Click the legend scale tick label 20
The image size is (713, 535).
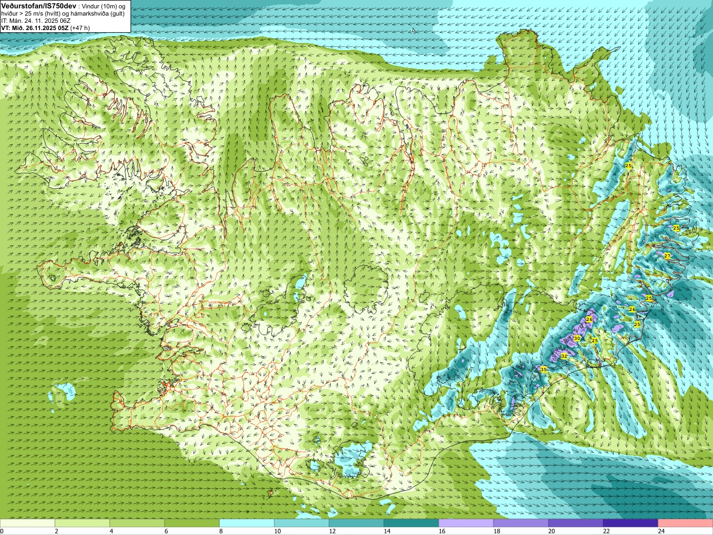(551, 531)
